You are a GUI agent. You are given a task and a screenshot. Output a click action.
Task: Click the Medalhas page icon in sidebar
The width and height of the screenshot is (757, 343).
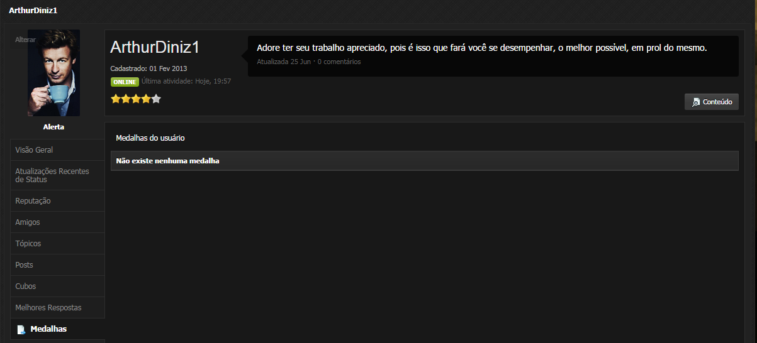[21, 329]
